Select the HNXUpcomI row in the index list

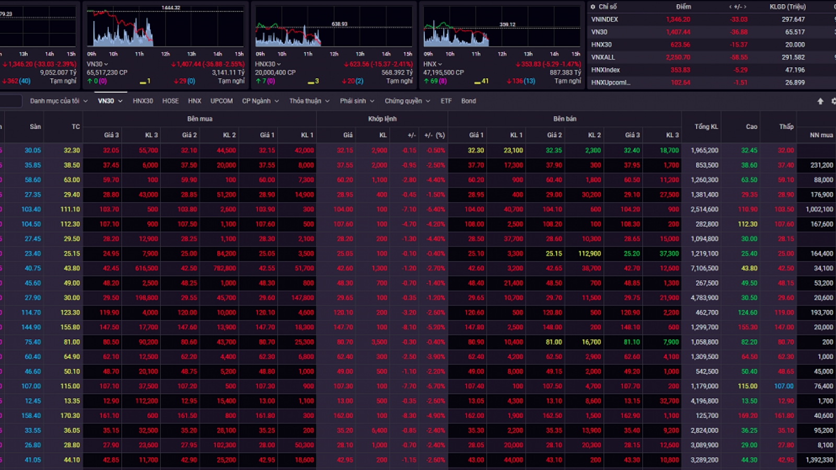tap(712, 83)
